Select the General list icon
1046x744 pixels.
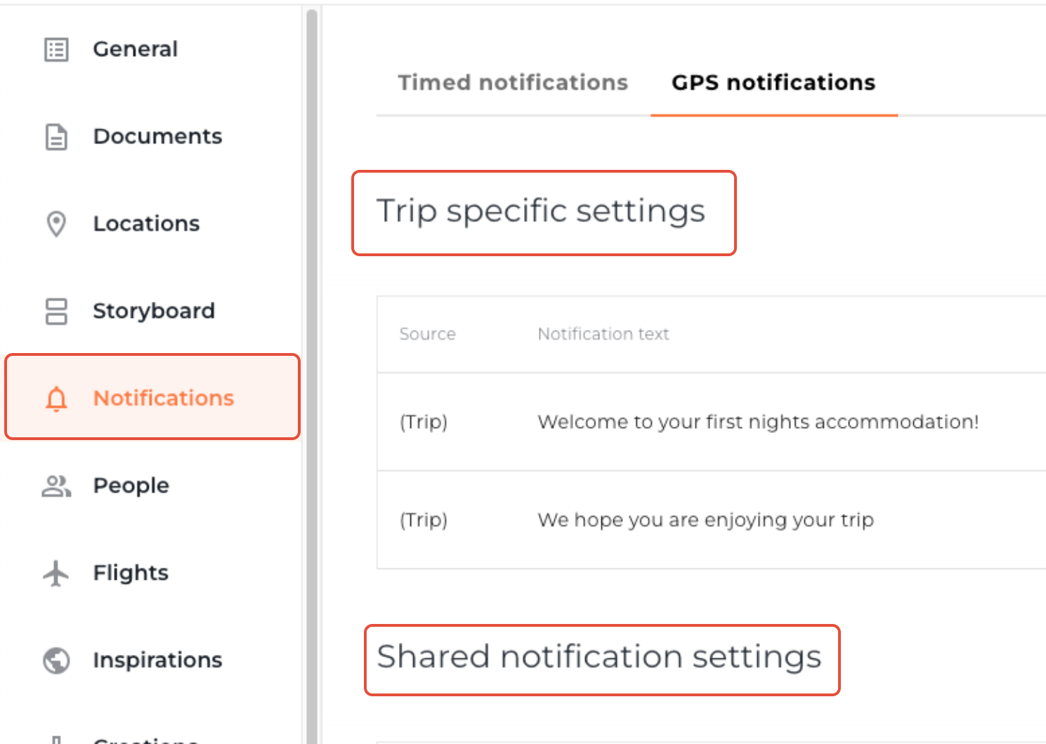pyautogui.click(x=55, y=49)
